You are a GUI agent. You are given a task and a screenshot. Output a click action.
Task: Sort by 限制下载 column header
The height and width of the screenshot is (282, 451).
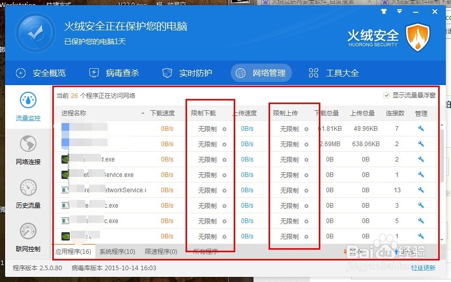click(x=203, y=113)
